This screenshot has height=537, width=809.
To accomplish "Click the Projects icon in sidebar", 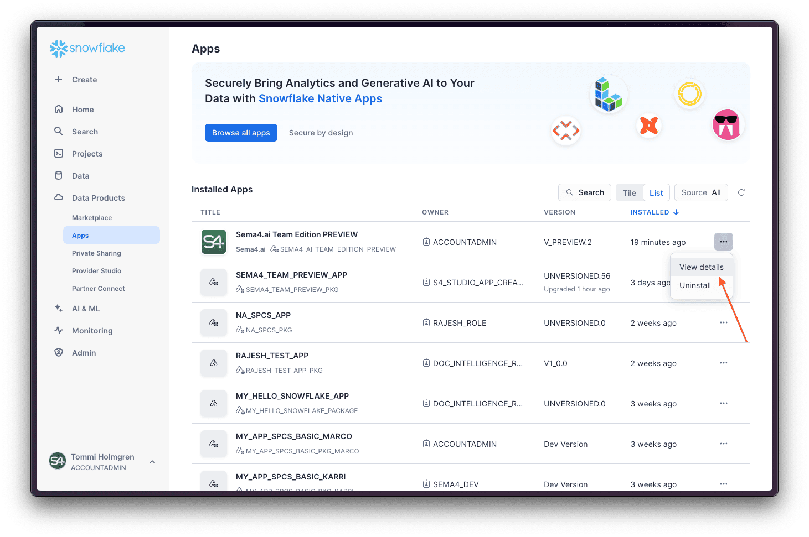I will 59,154.
